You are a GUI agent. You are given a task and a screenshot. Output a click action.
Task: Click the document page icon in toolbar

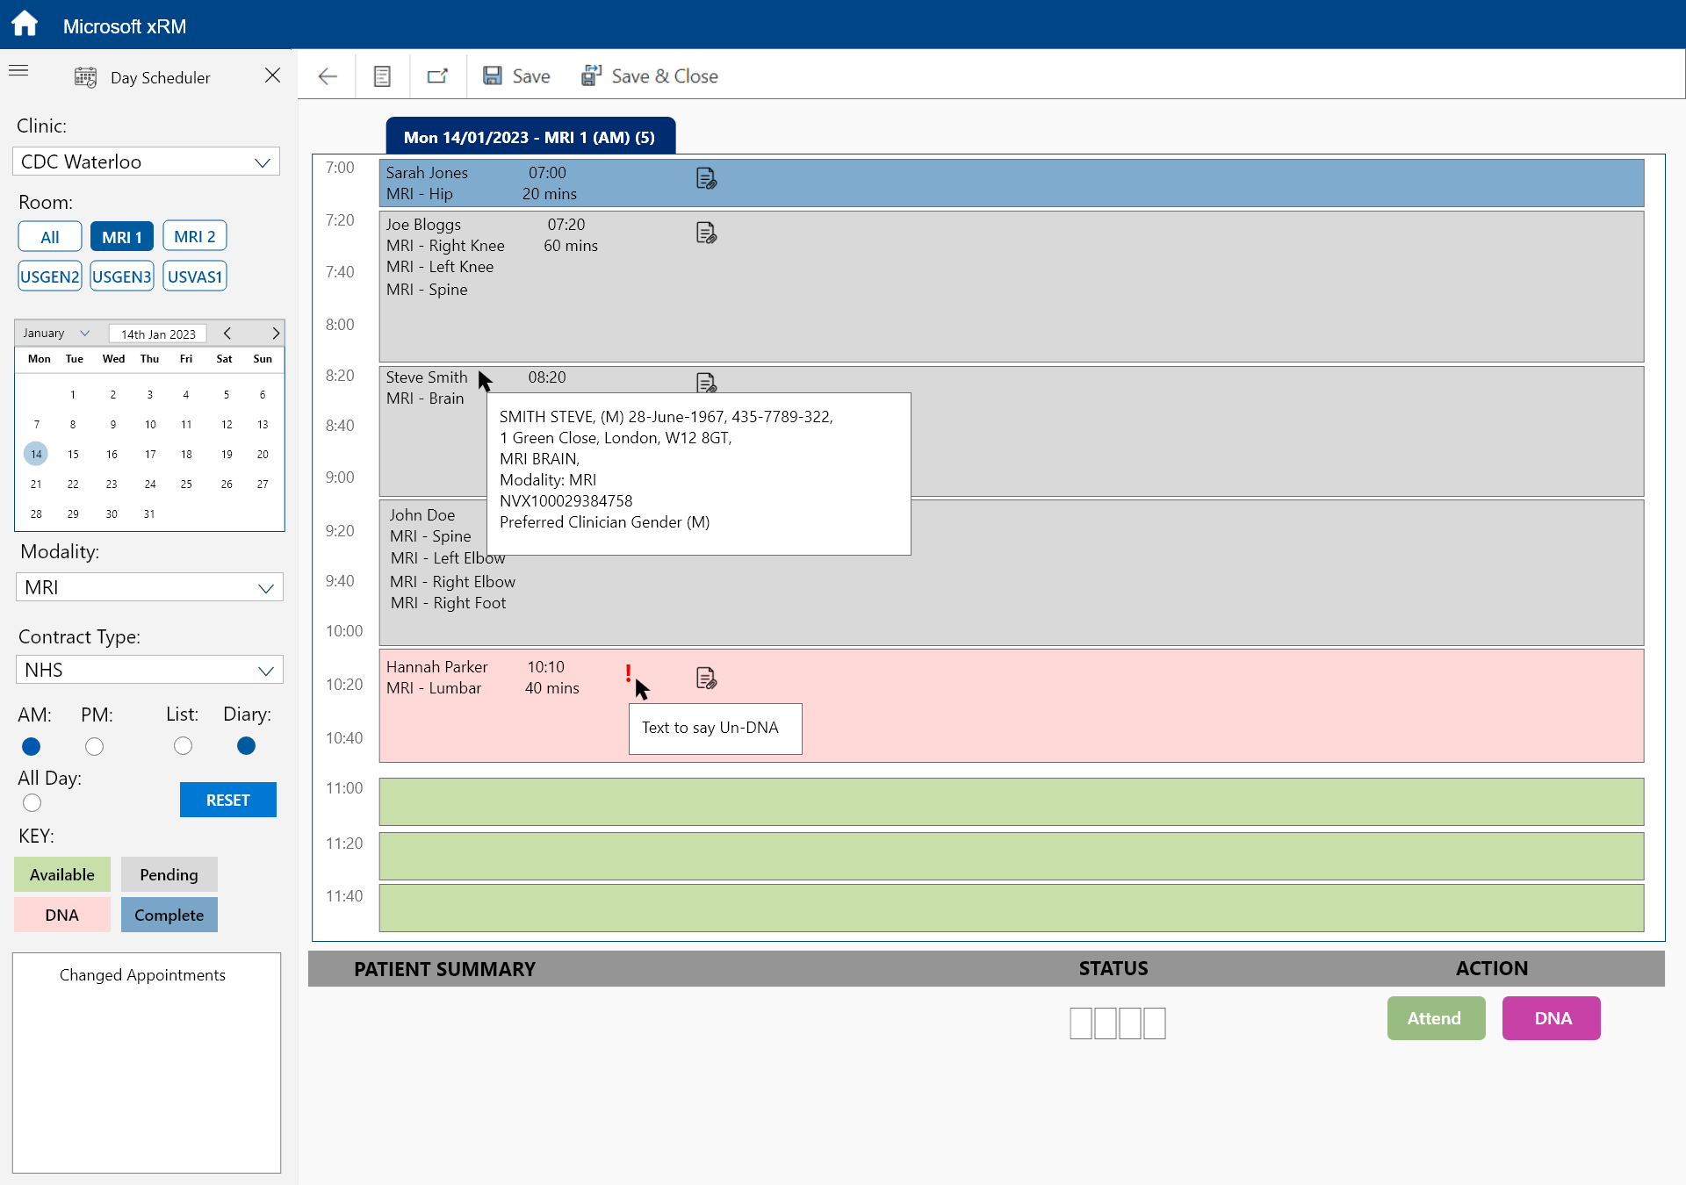tap(382, 76)
